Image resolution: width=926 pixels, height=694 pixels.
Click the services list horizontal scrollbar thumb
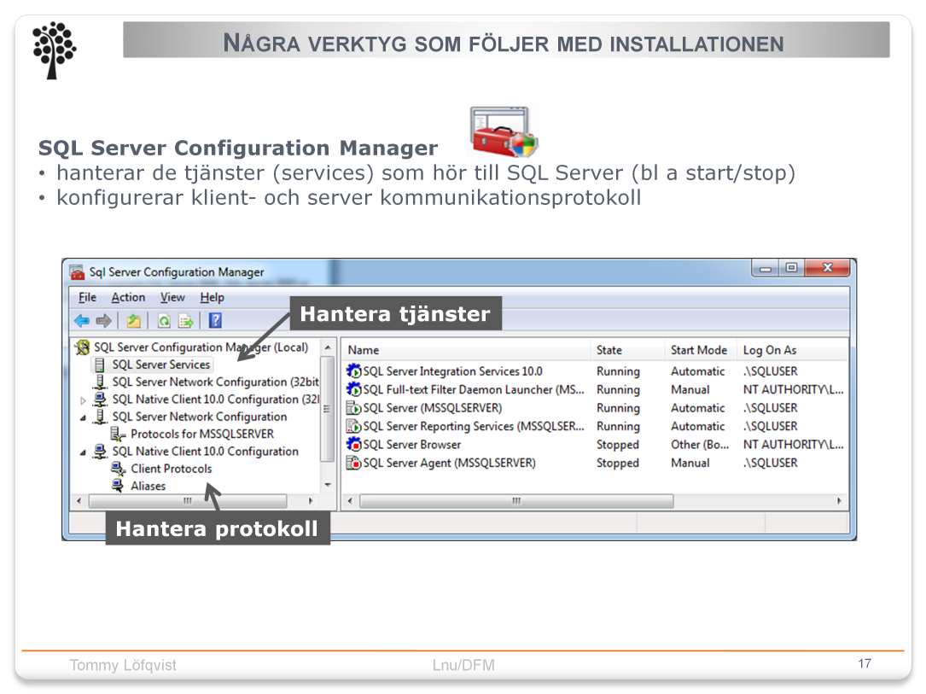tap(516, 501)
